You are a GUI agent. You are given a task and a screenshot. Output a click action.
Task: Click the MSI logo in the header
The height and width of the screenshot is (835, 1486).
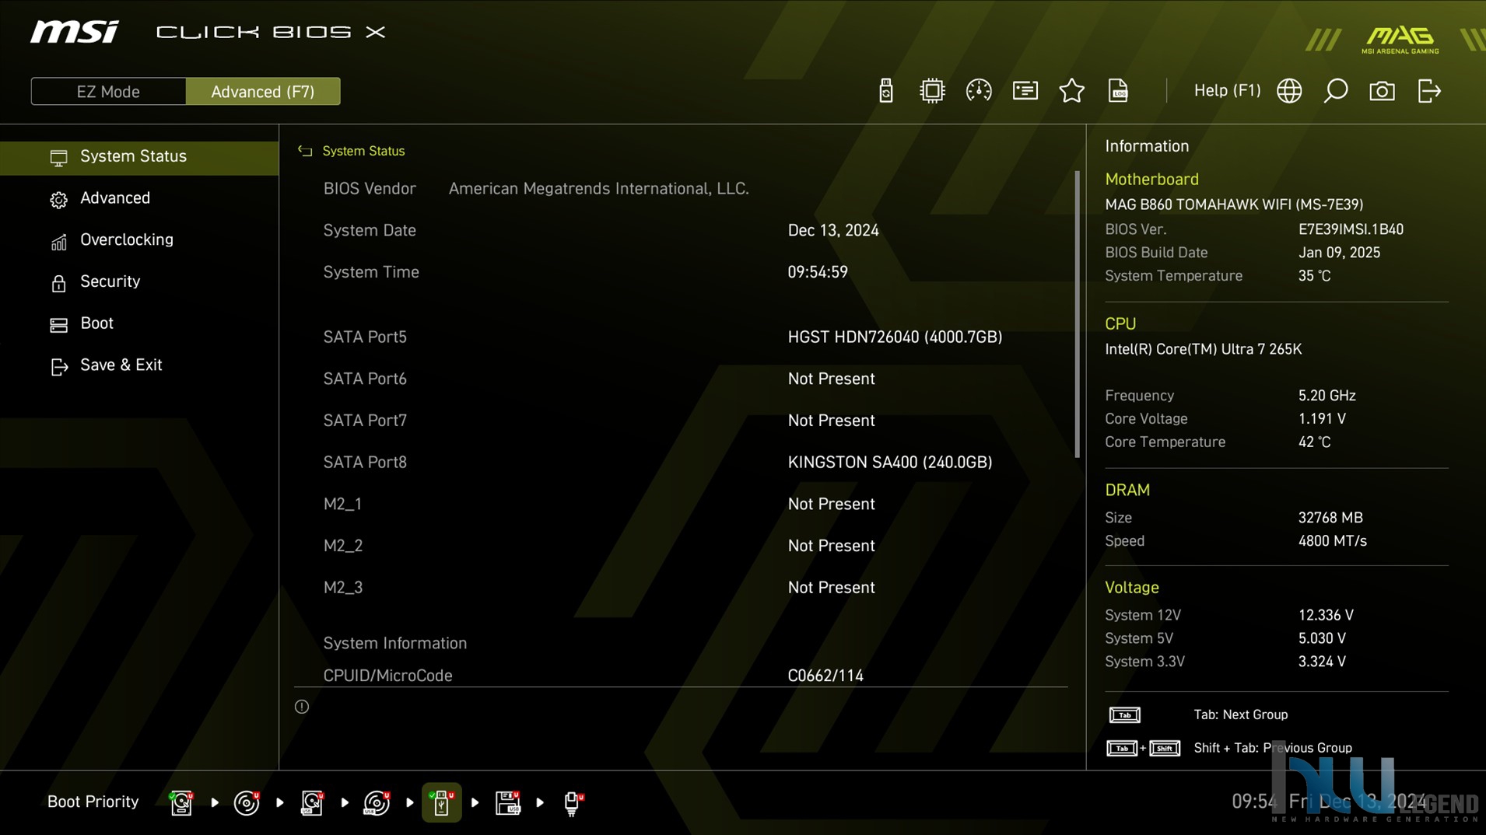[75, 32]
